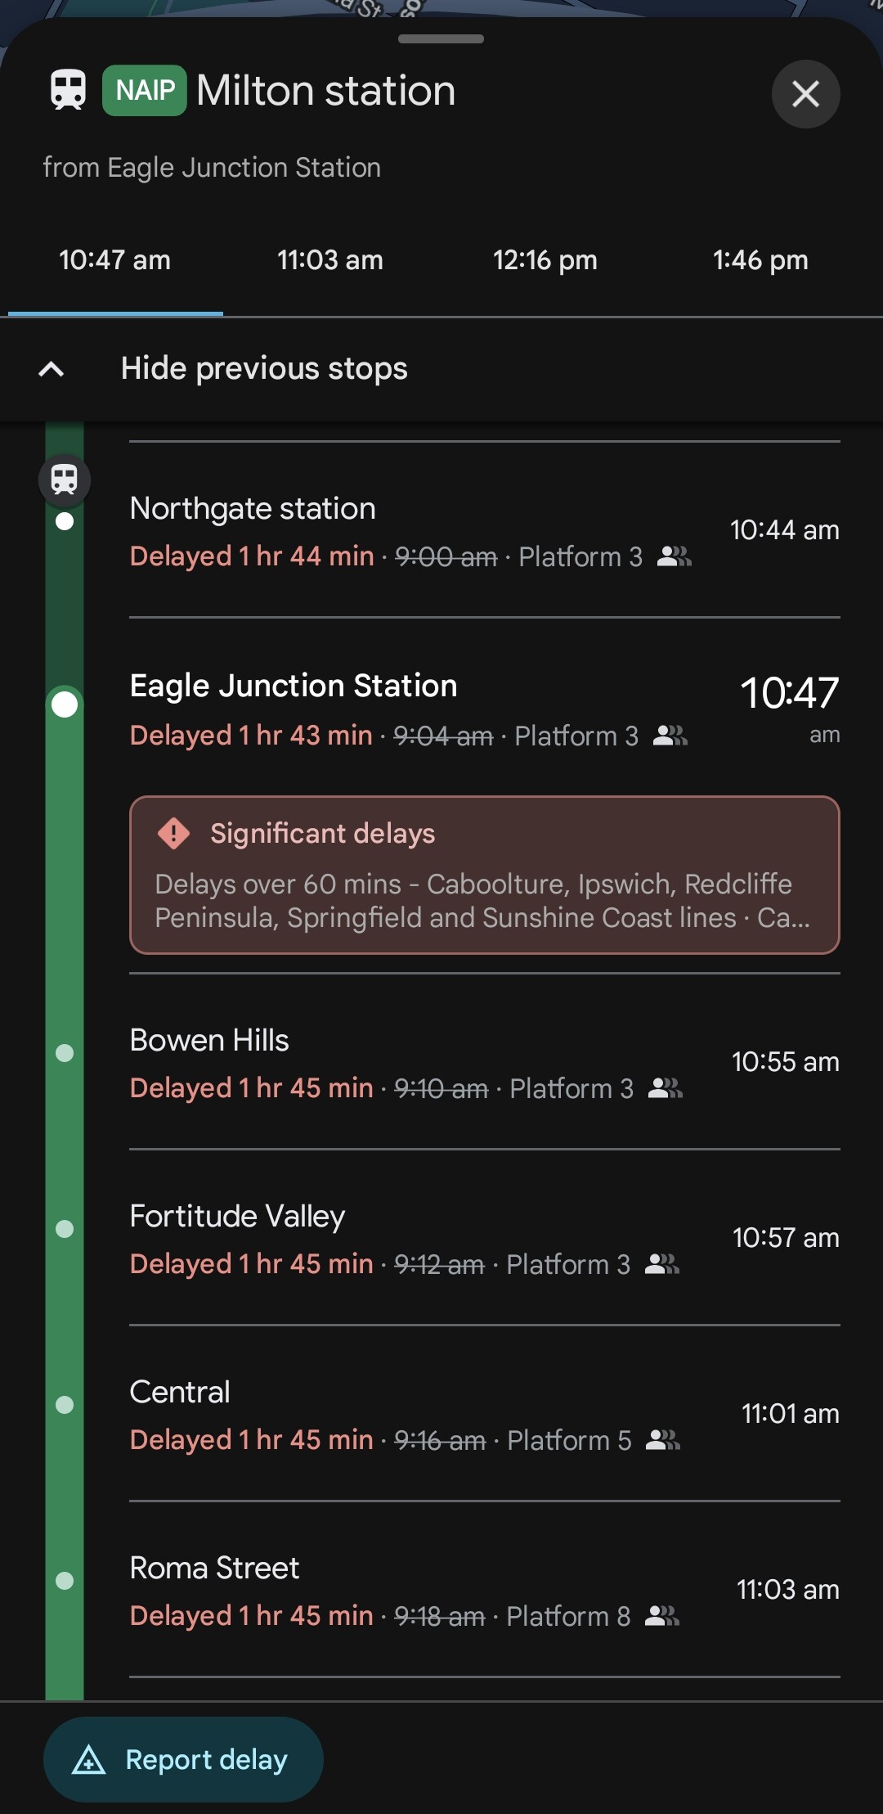883x1814 pixels.
Task: Tap the red alert diamond icon
Action: (x=173, y=834)
